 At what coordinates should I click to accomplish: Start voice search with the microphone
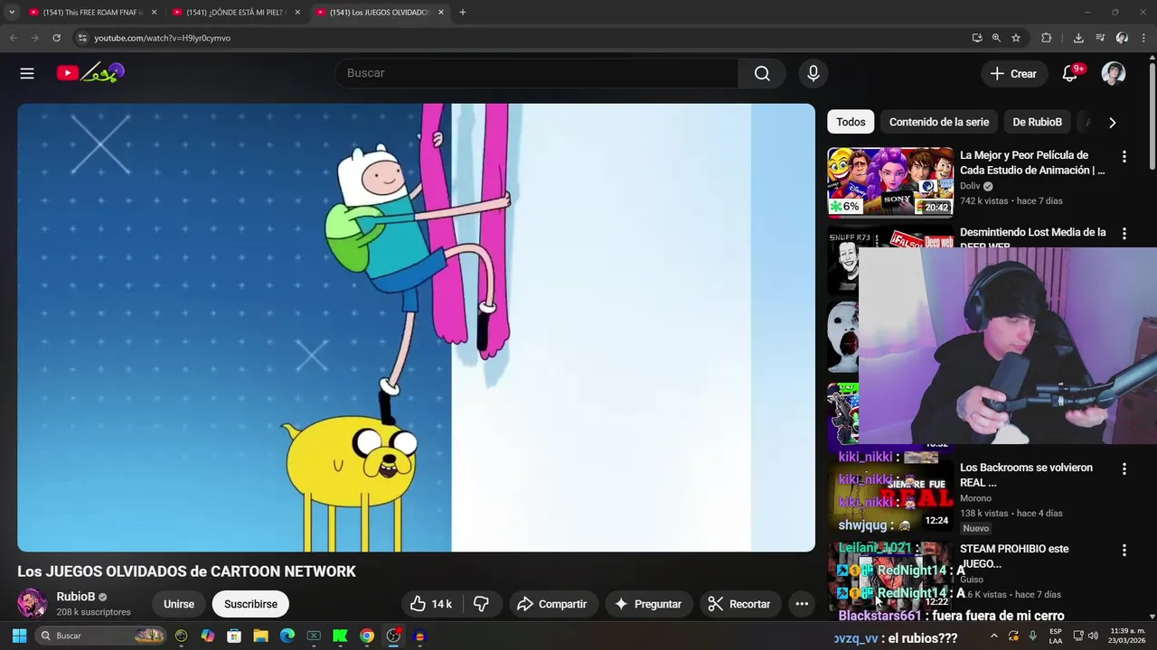814,73
